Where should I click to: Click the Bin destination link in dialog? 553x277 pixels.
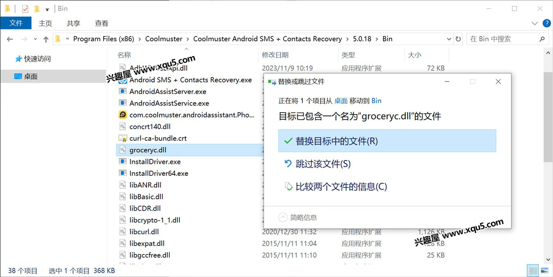[376, 100]
